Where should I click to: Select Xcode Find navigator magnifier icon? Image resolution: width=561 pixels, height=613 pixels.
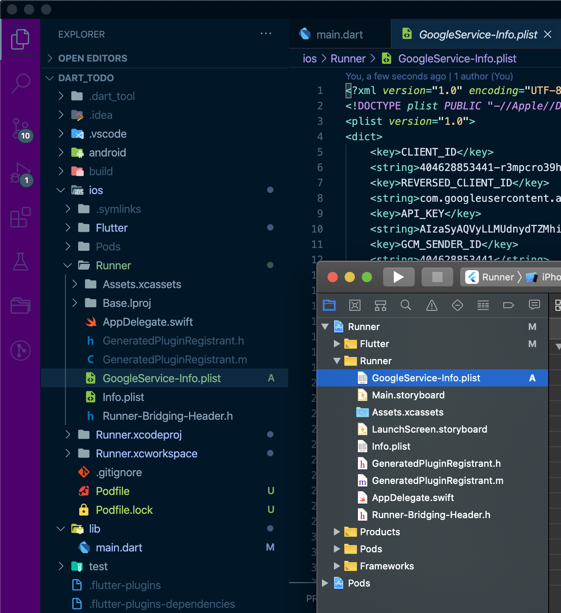[406, 305]
